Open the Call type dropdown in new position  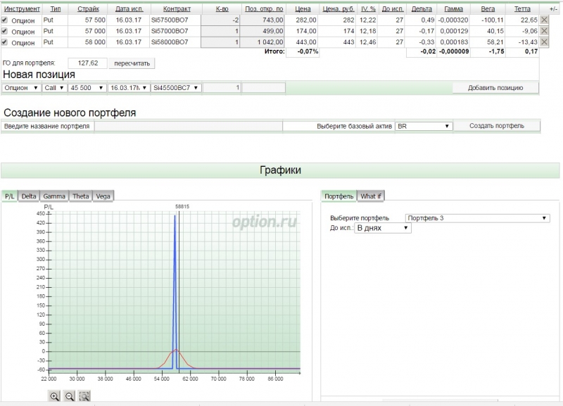pyautogui.click(x=54, y=88)
